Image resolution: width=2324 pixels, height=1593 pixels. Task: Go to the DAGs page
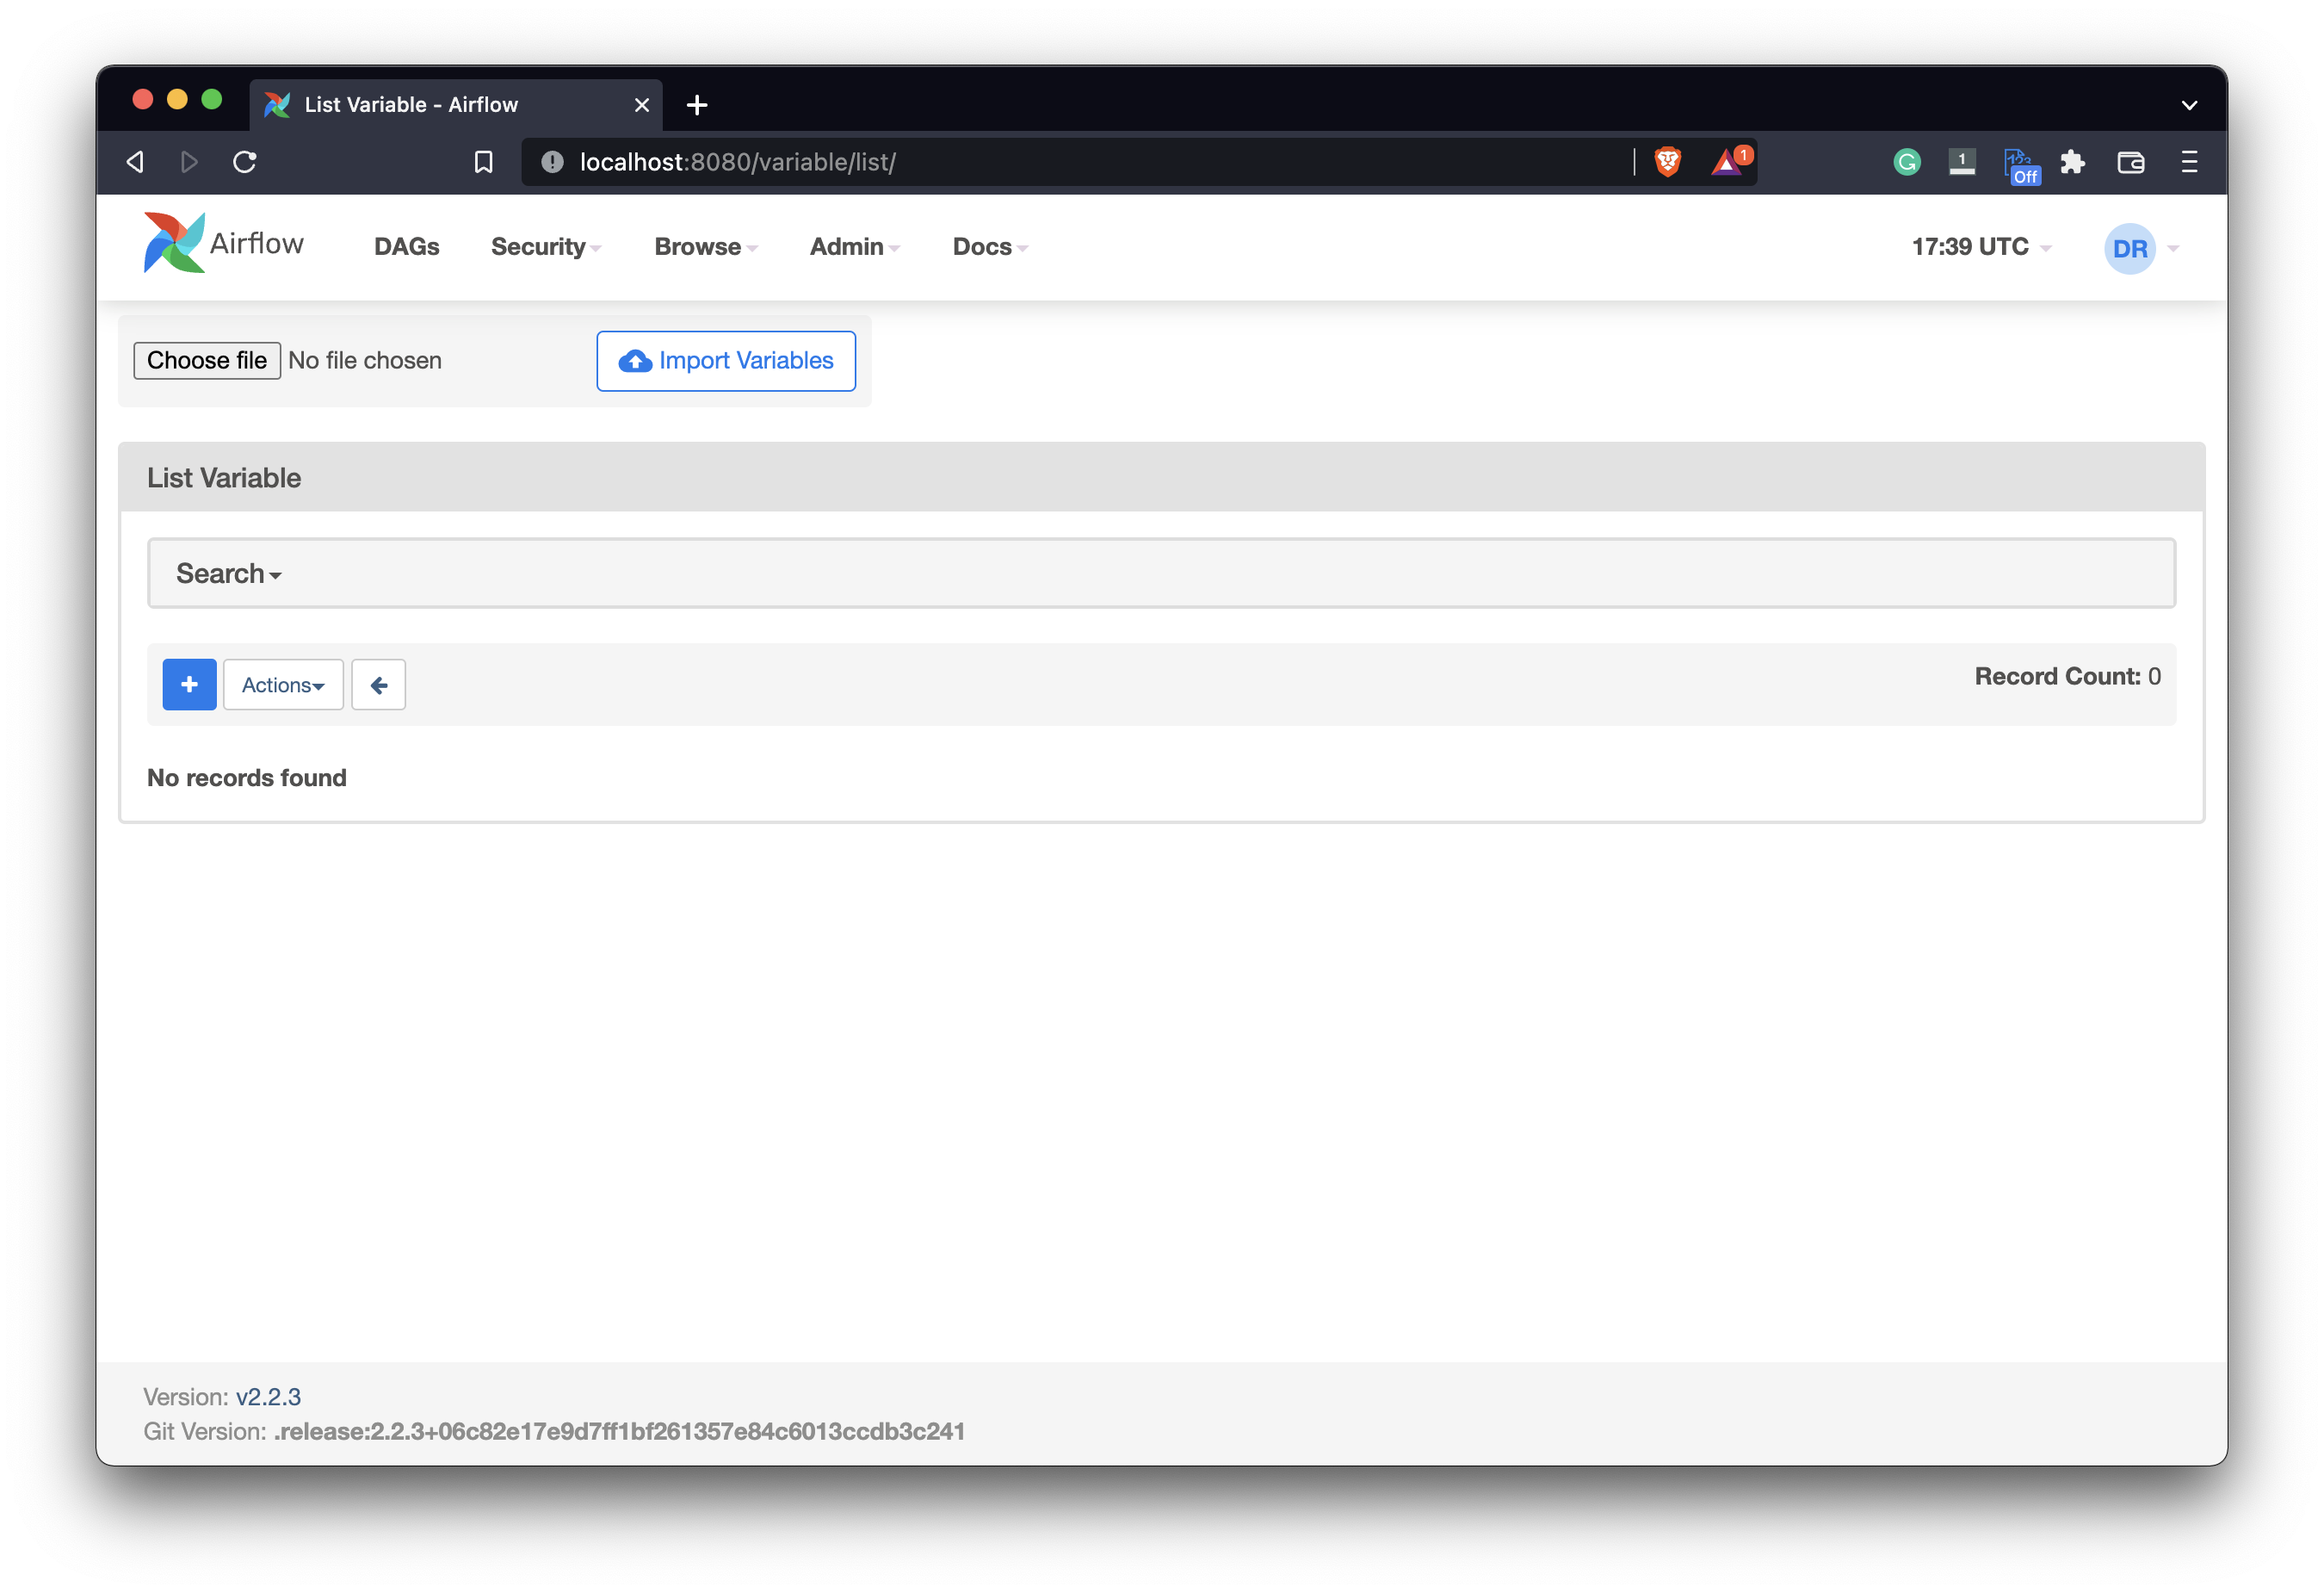tap(406, 247)
